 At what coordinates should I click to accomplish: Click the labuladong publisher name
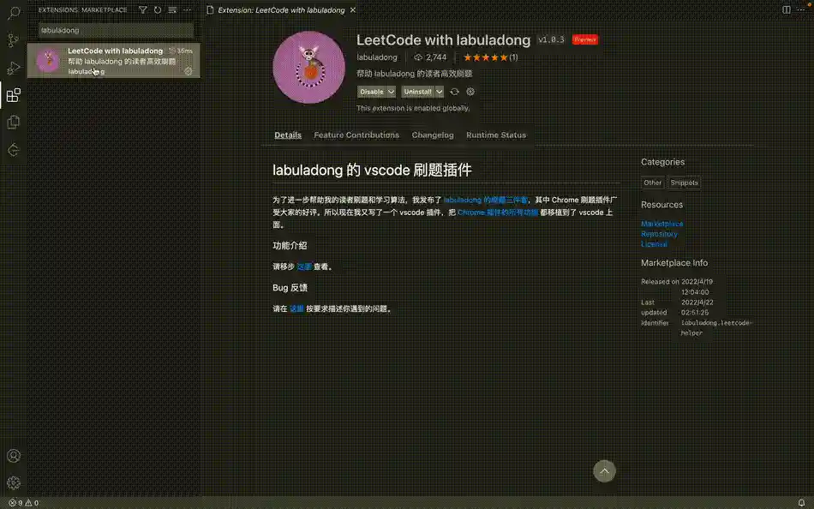[x=377, y=57]
